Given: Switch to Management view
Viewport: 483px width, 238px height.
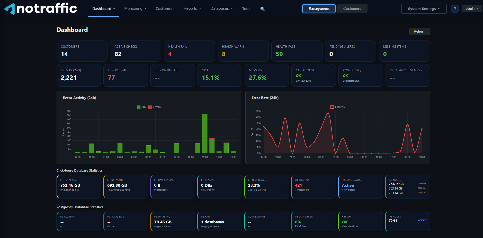Looking at the screenshot, I should (319, 8).
